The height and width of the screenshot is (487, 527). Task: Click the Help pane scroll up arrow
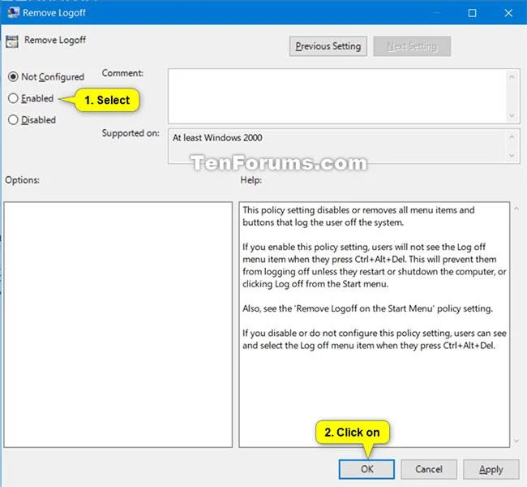[x=516, y=209]
